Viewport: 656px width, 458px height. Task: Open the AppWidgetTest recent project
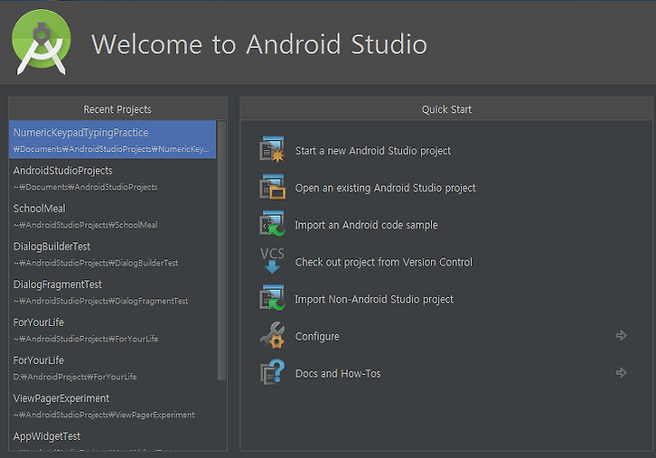click(113, 438)
